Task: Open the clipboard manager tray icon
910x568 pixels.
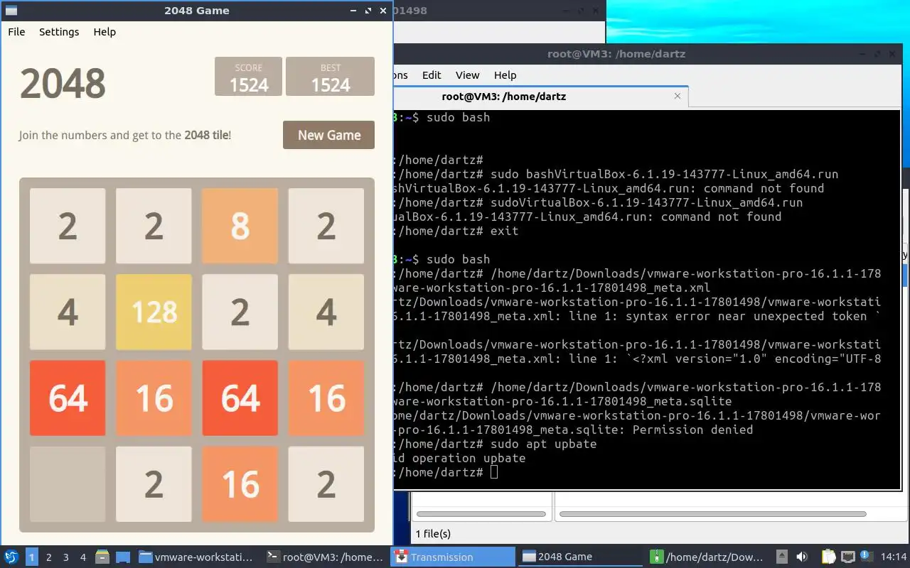Action: (828, 557)
